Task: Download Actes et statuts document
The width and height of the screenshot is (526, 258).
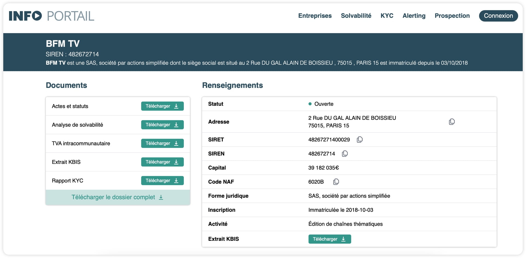Action: coord(162,106)
